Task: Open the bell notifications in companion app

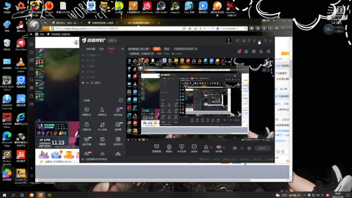Action: (x=261, y=51)
